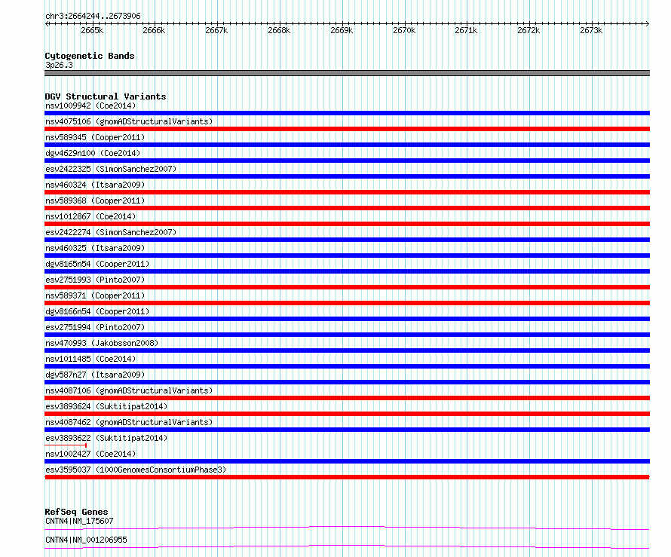
Task: Open the esv3595037 1000Genomes label
Action: 136,470
